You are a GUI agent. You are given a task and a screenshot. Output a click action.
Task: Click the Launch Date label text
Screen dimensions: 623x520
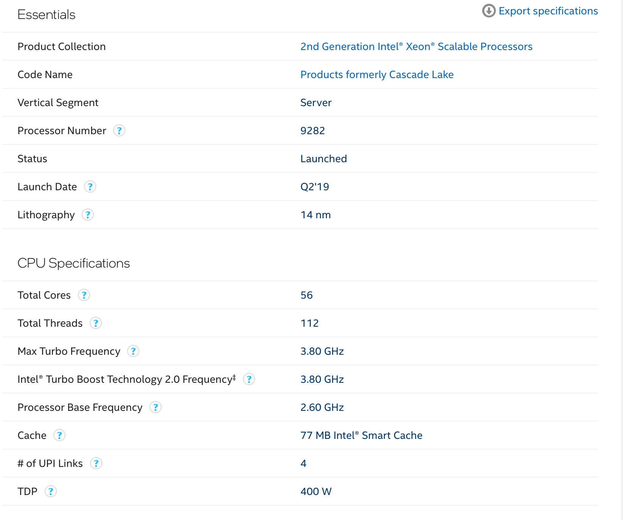point(47,187)
